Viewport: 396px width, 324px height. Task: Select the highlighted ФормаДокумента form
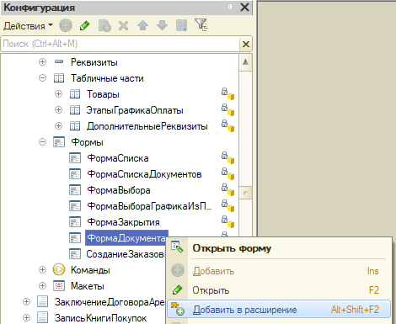[126, 238]
